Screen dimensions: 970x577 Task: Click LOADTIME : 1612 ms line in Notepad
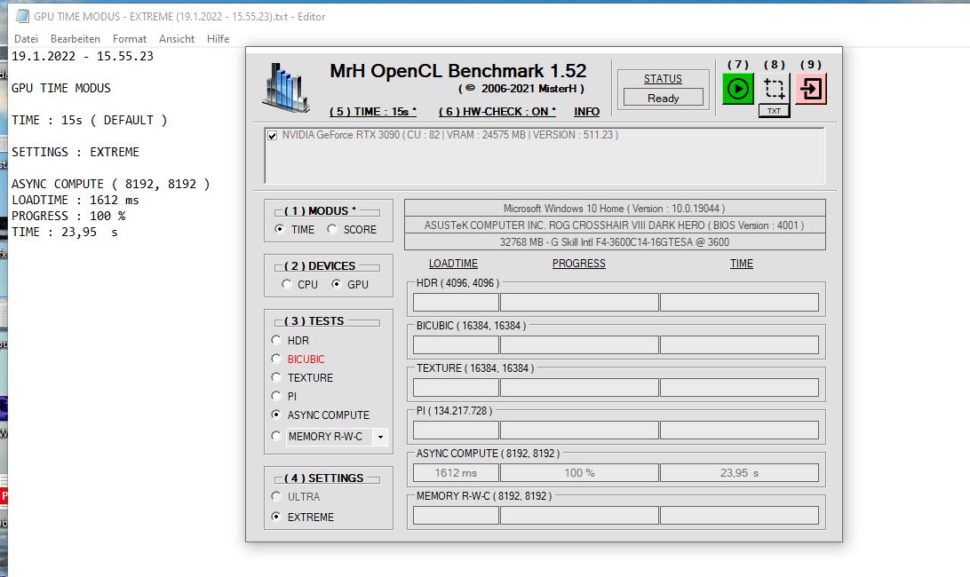click(76, 200)
